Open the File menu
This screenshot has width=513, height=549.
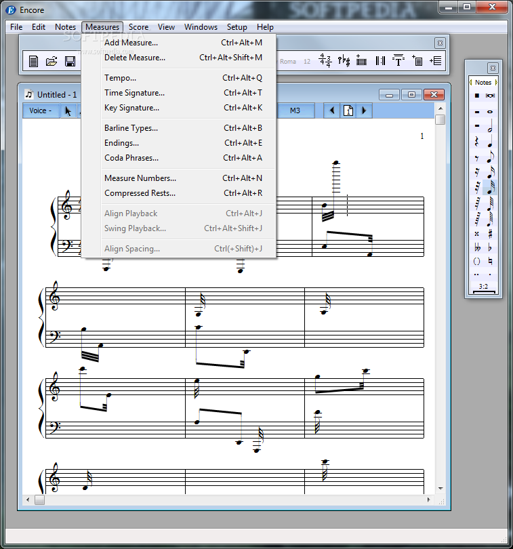click(16, 27)
